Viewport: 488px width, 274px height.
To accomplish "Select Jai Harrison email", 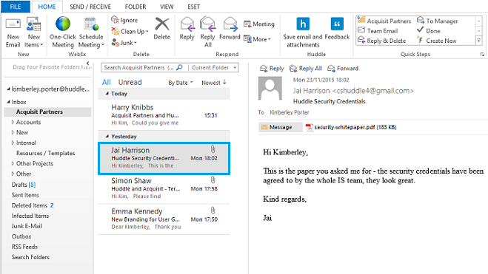I will click(x=164, y=158).
